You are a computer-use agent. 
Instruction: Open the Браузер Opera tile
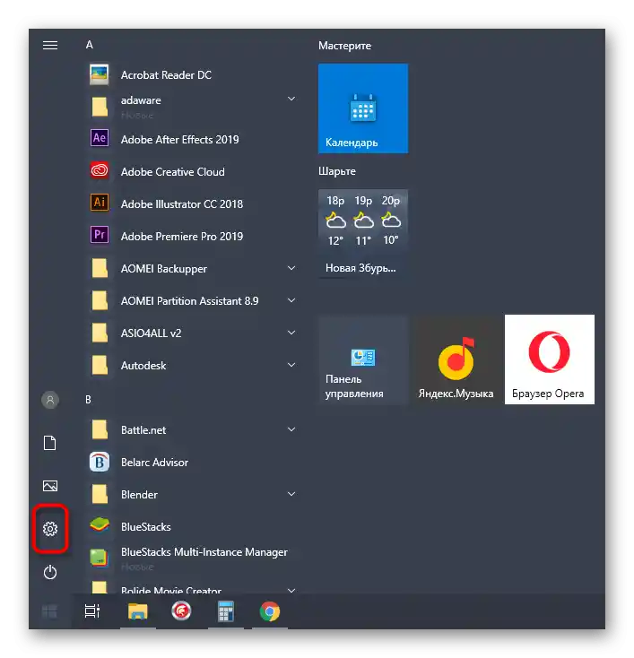550,359
